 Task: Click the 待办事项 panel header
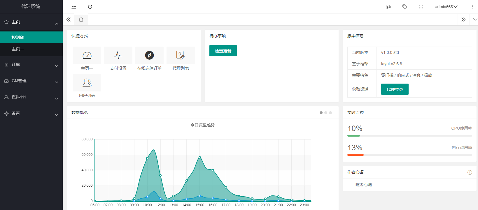point(272,36)
